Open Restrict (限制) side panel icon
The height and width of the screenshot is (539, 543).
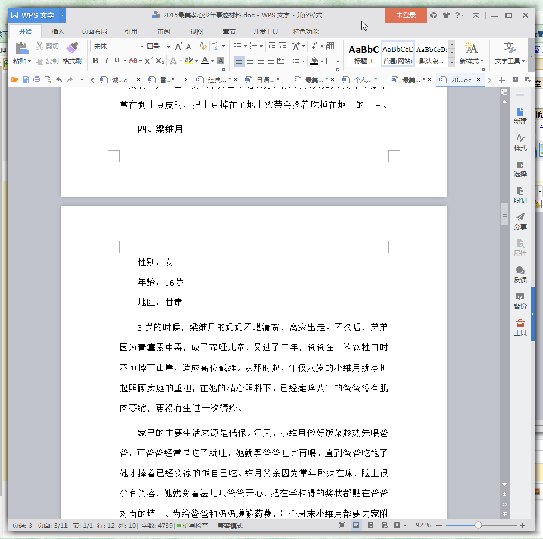[520, 196]
